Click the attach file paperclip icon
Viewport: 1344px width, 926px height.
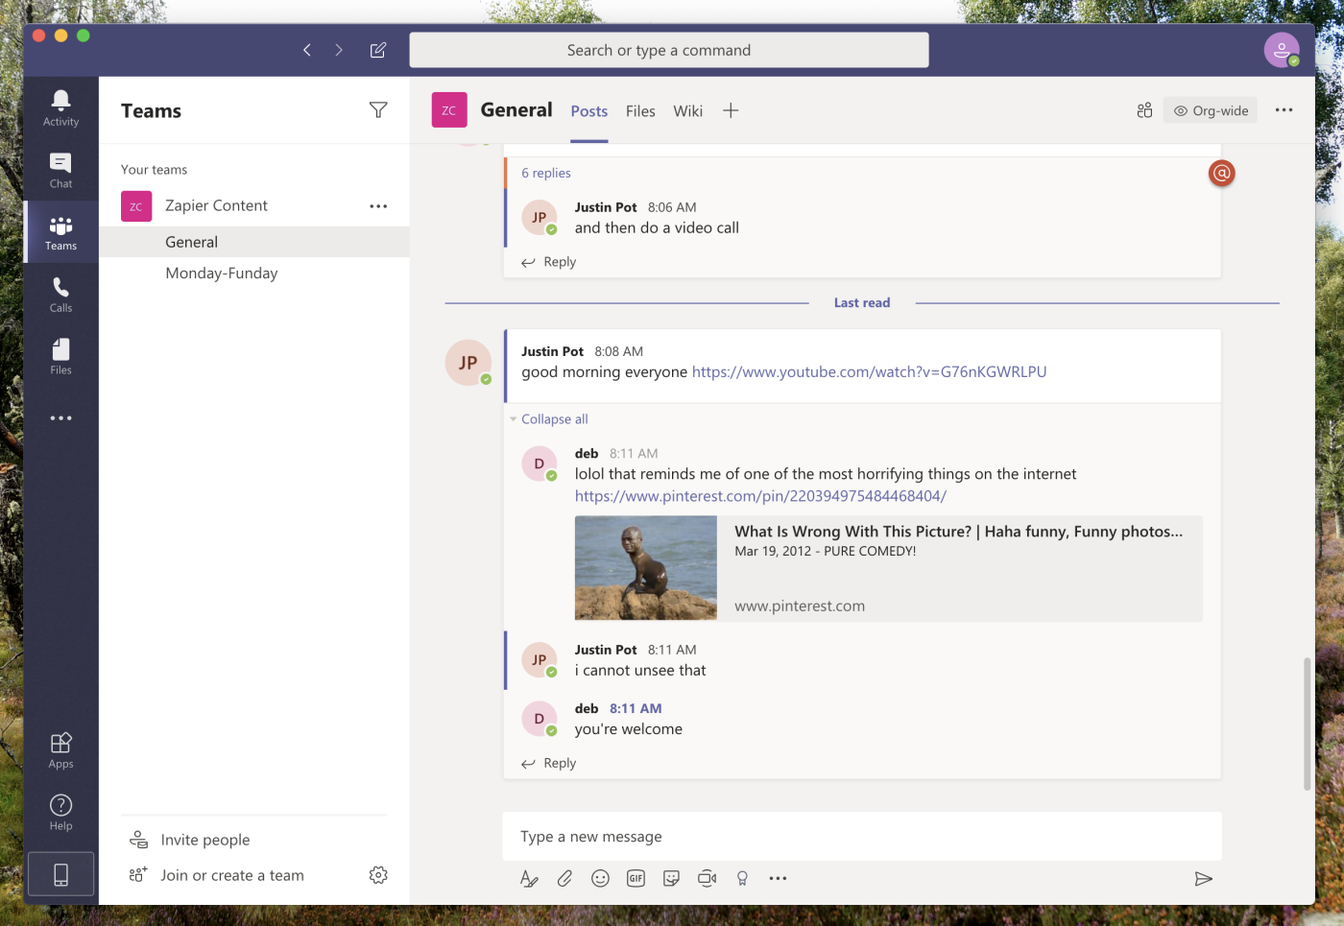(564, 878)
